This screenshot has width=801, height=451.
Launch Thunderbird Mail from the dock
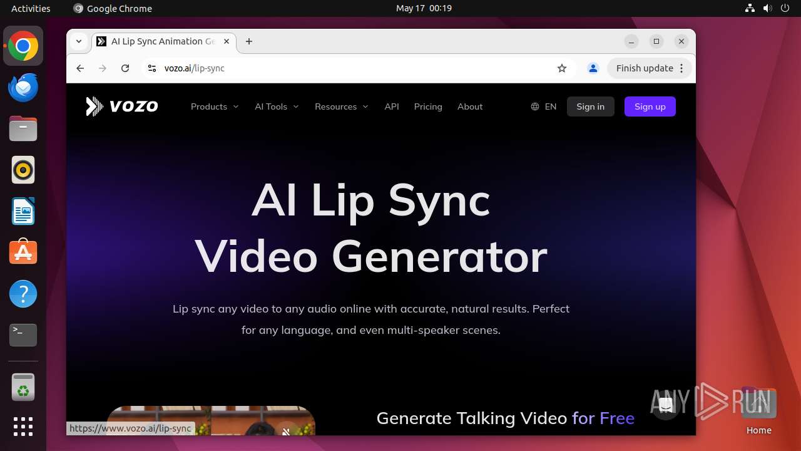click(x=23, y=87)
